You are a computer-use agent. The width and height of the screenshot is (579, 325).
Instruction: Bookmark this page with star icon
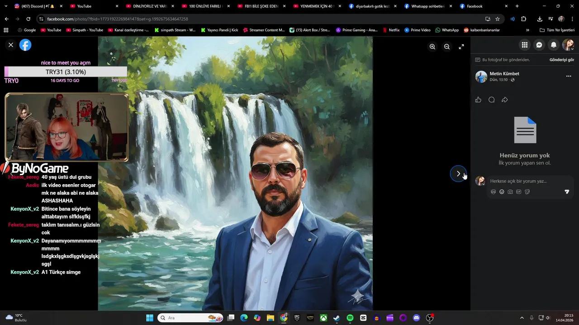(498, 19)
